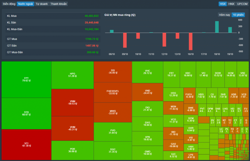This screenshot has height=161, width=250.
Task: Select the MSN -11.83 tỷ tile
Action: tap(173, 108)
